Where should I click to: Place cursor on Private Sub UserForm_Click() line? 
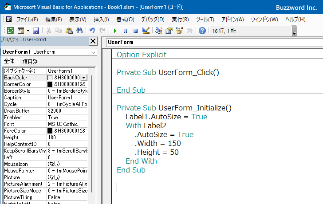point(168,72)
